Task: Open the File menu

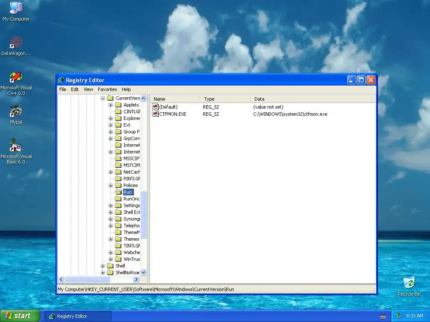Action: 63,89
